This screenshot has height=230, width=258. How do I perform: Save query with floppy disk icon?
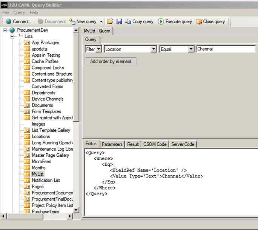119,22
